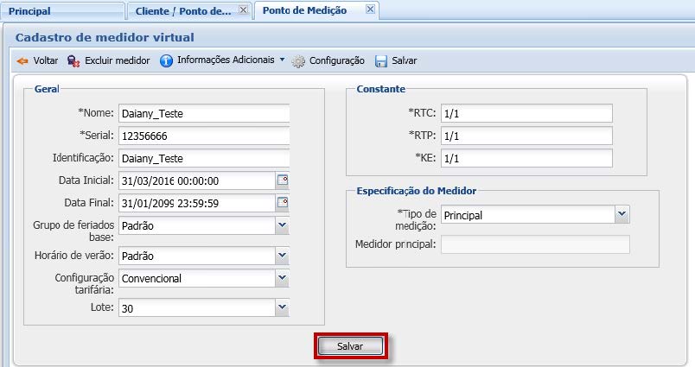The image size is (695, 367).
Task: Open calendar picker for Data Final
Action: [282, 203]
